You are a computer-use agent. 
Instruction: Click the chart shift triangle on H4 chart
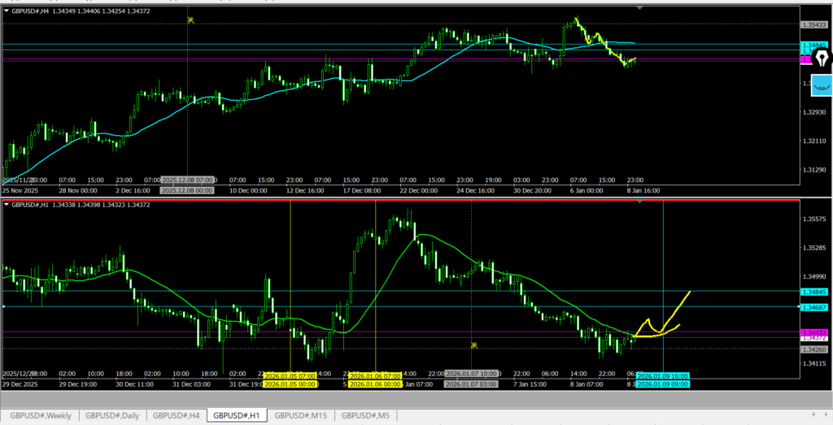(639, 7)
